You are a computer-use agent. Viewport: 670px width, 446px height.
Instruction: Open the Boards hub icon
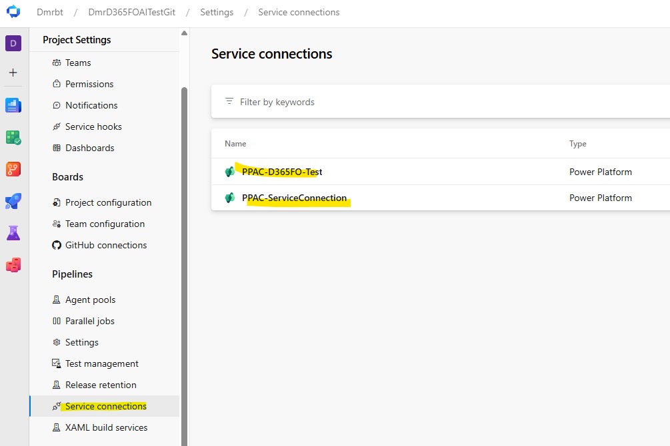[13, 137]
